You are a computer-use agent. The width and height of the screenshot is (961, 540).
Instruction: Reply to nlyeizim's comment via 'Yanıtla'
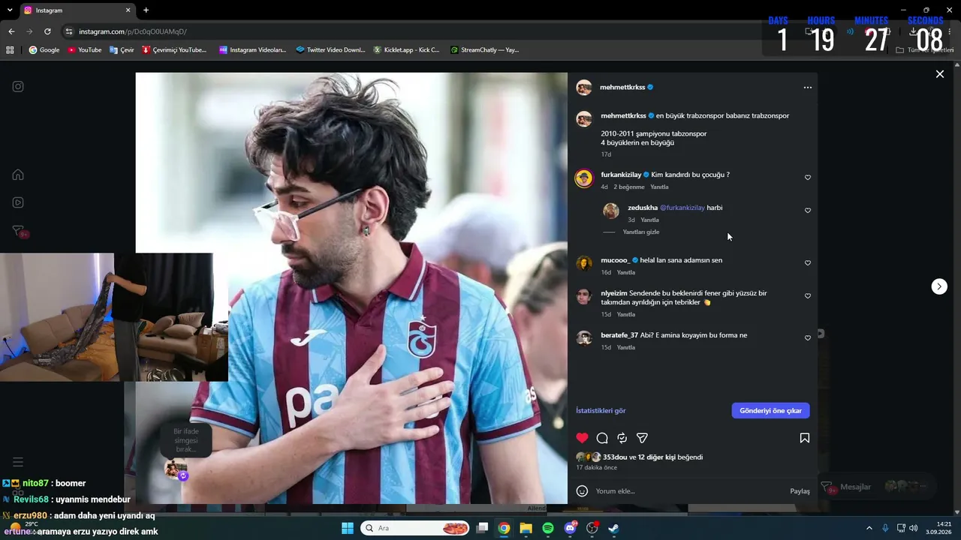[626, 314]
